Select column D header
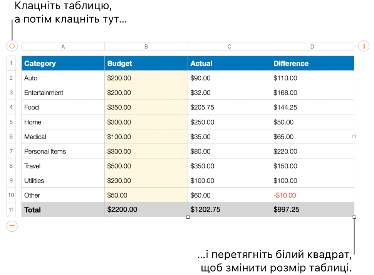Screen dimensions: 374x275 click(x=312, y=47)
